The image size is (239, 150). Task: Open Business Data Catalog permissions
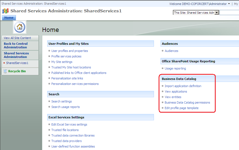click(187, 102)
